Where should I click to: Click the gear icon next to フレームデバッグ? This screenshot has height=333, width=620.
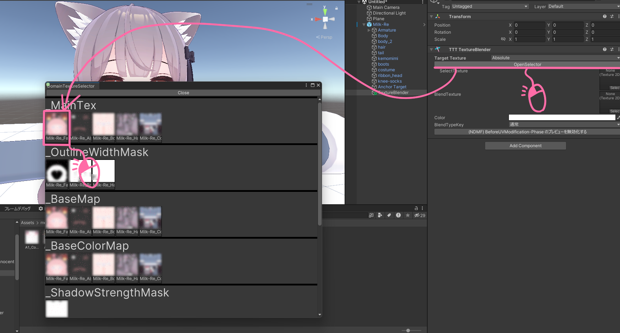pyautogui.click(x=41, y=209)
